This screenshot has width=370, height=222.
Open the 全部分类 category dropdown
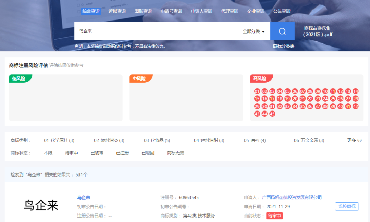tap(254, 31)
